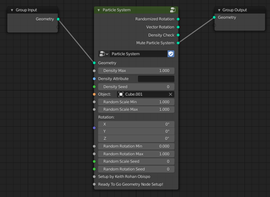The width and height of the screenshot is (270, 197).
Task: Click the blue Density Attribute socket
Action: [x=94, y=79]
